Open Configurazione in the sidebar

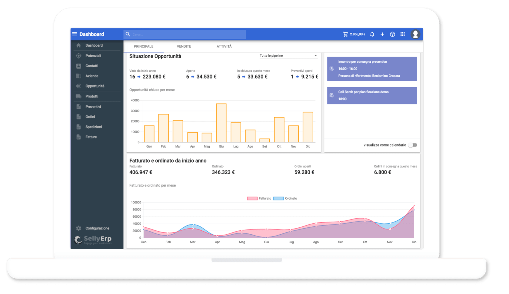point(97,228)
